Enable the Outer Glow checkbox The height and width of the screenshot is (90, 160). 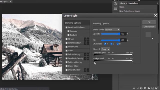pyautogui.click(x=66, y=66)
